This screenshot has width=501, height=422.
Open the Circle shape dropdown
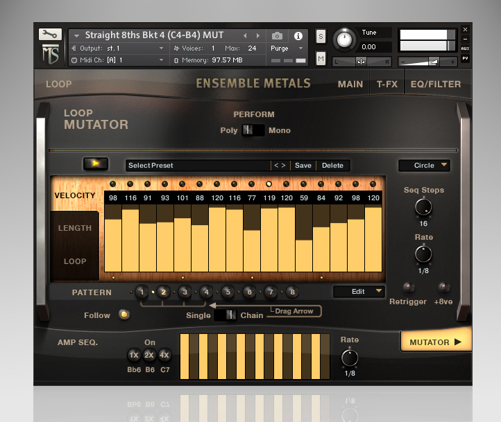424,166
